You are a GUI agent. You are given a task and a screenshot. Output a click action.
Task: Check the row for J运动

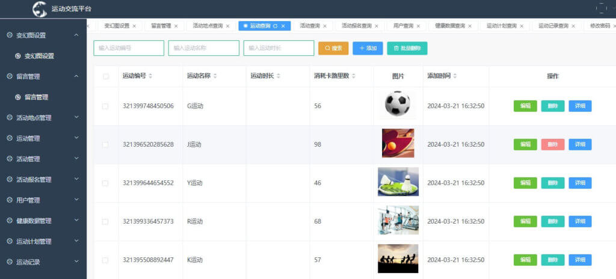coord(105,144)
